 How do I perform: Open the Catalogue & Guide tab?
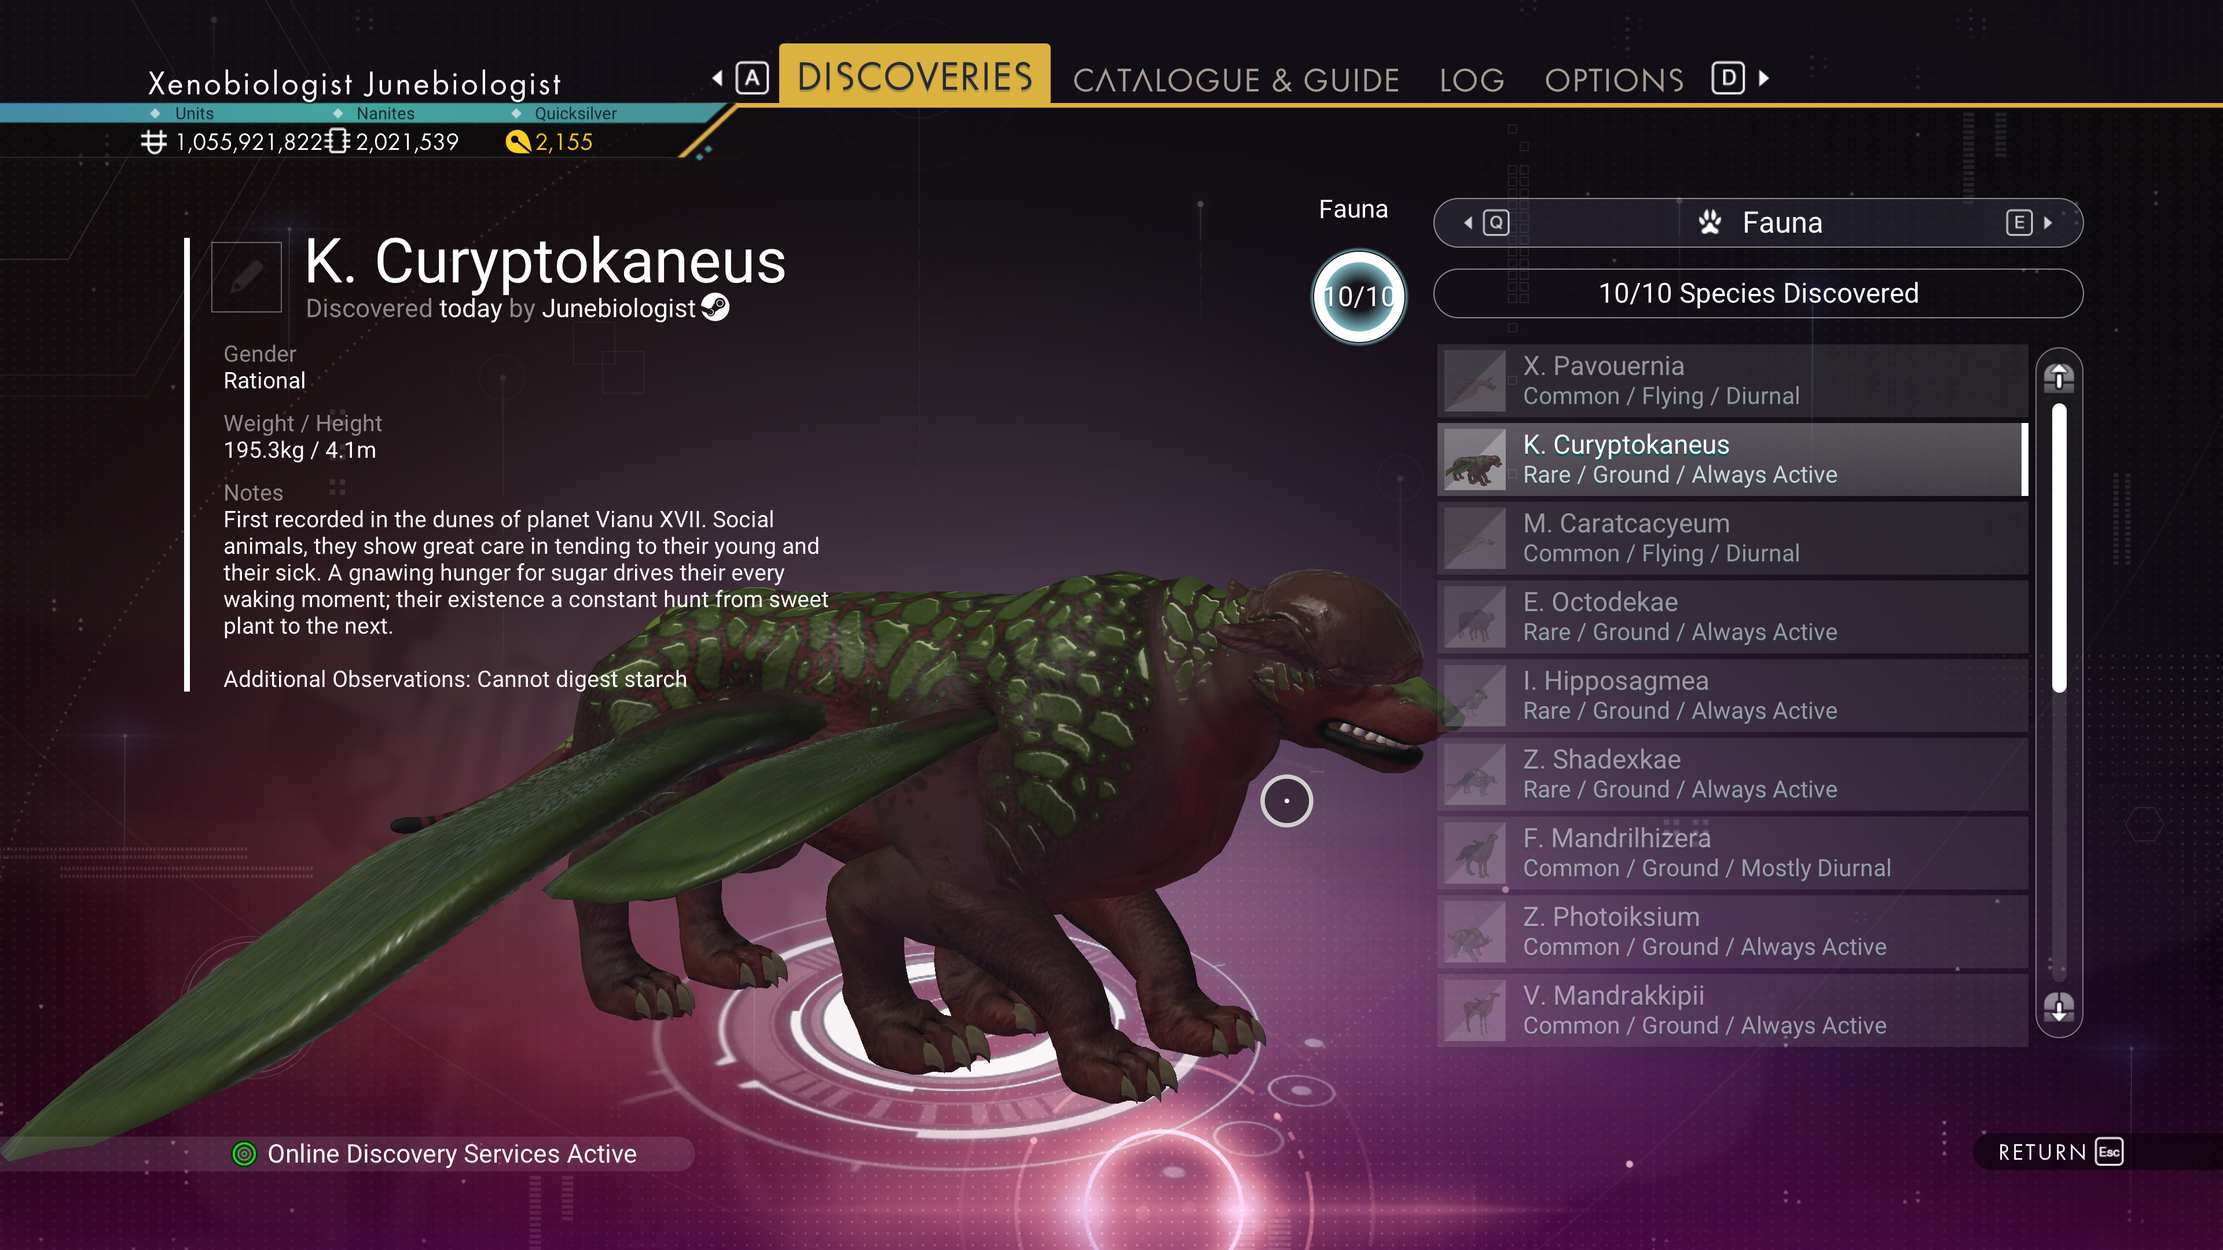pos(1236,80)
